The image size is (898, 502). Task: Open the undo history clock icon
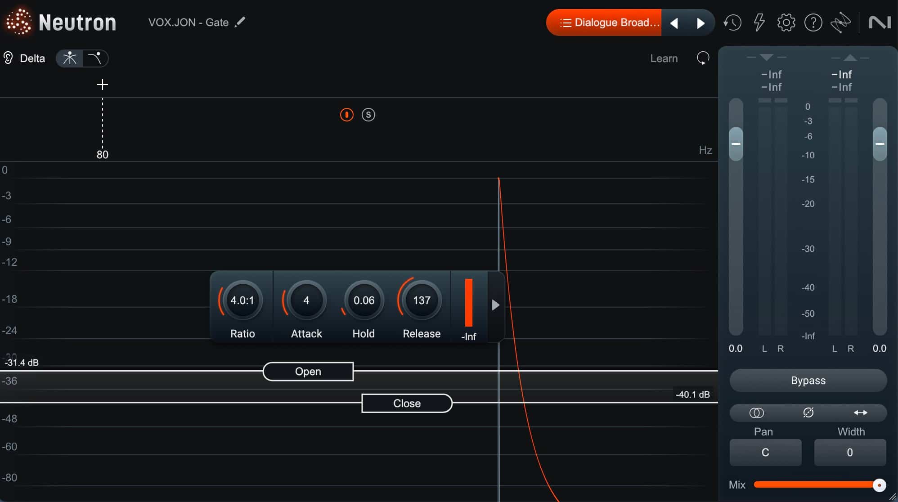[732, 22]
